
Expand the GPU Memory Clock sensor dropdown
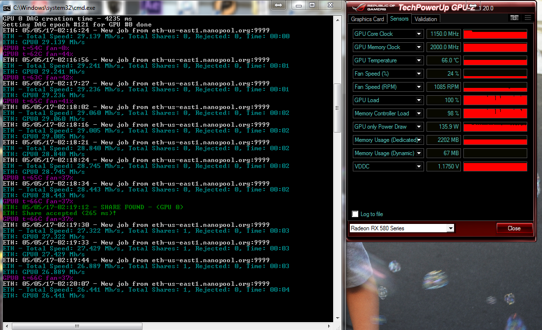pyautogui.click(x=419, y=47)
